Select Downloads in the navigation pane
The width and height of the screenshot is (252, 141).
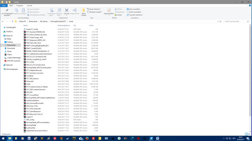tap(11, 48)
